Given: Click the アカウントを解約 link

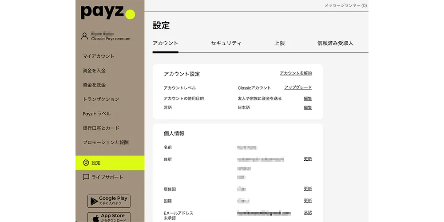Looking at the screenshot, I should 296,73.
